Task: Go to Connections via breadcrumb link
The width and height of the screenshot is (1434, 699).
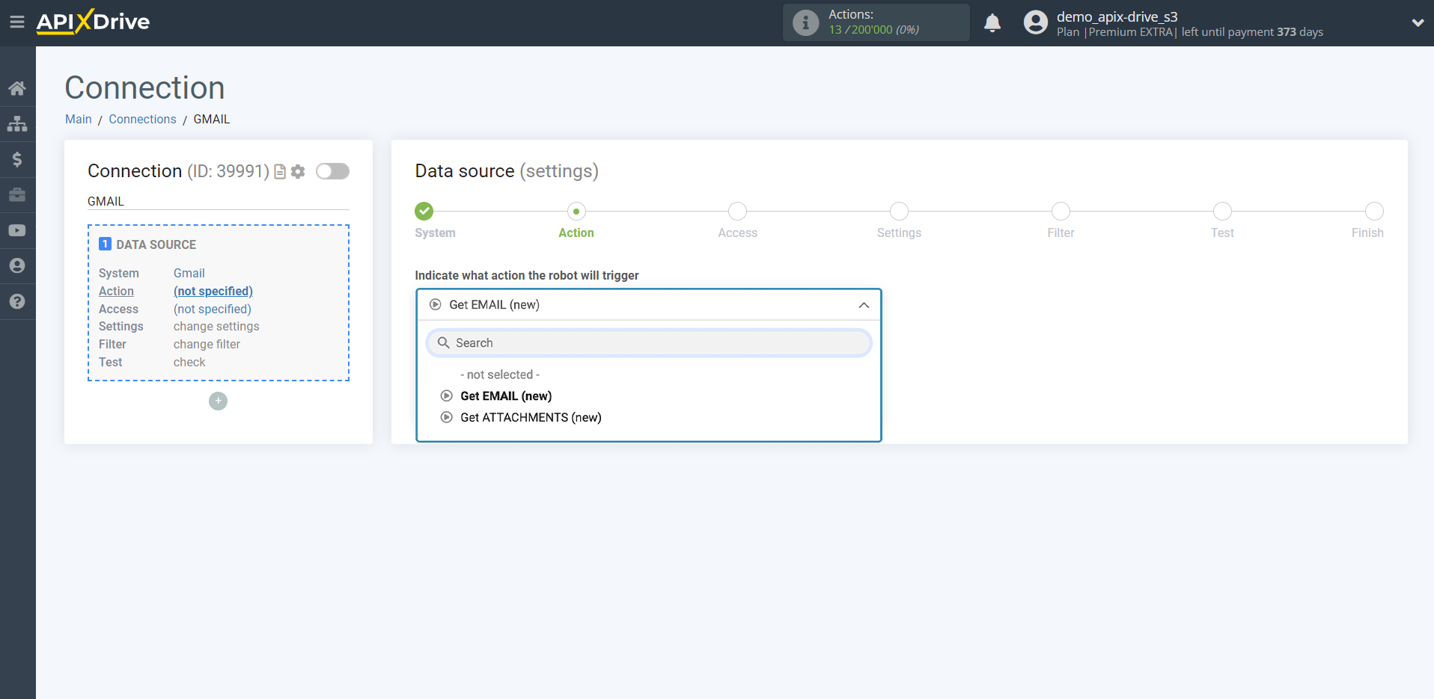Action: point(142,119)
